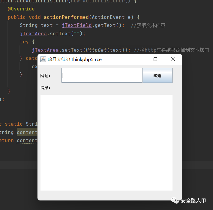
Task: Click the 网址: label
Action: 45,76
